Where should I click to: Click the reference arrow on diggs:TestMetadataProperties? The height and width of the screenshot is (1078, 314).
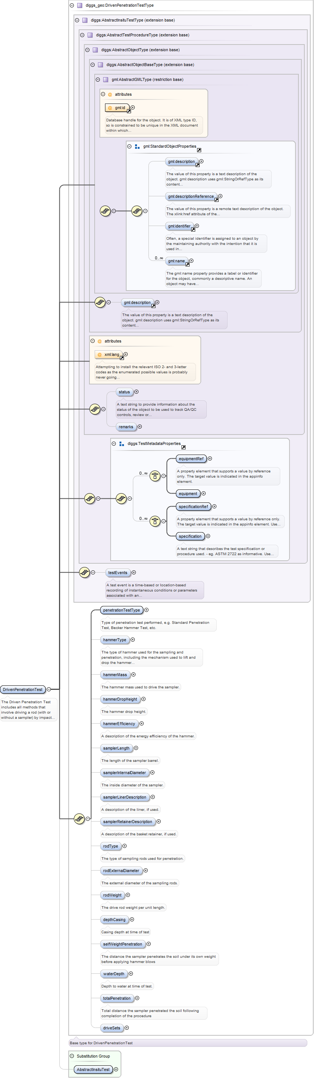click(183, 447)
